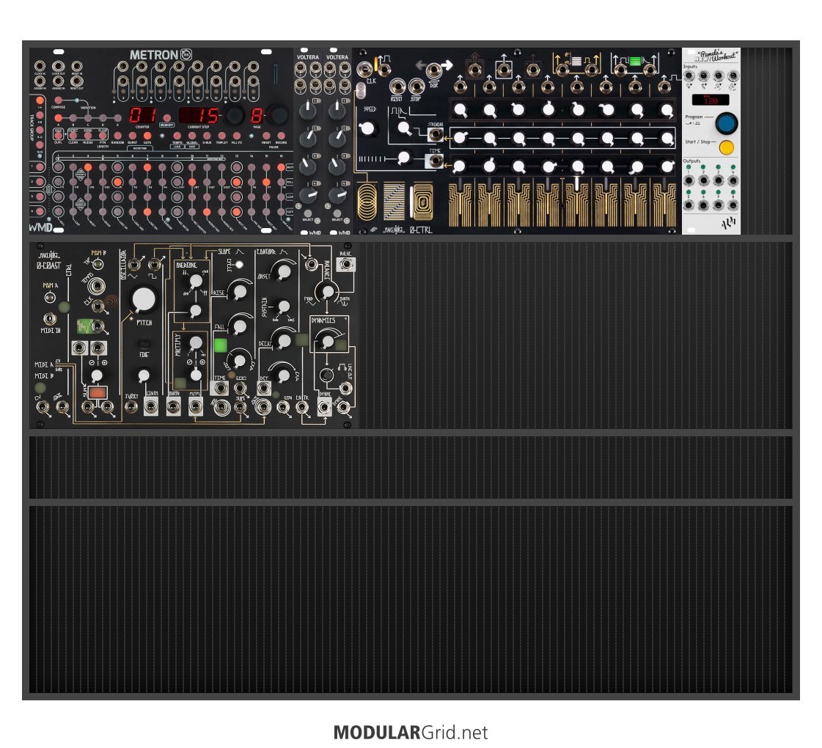Adjust the 0-CTRL SPEED knob
The width and height of the screenshot is (822, 748).
(x=368, y=128)
